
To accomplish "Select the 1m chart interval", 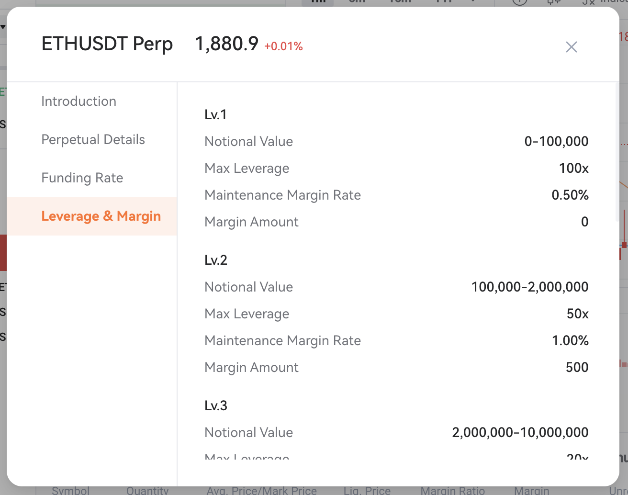I will click(318, 1).
